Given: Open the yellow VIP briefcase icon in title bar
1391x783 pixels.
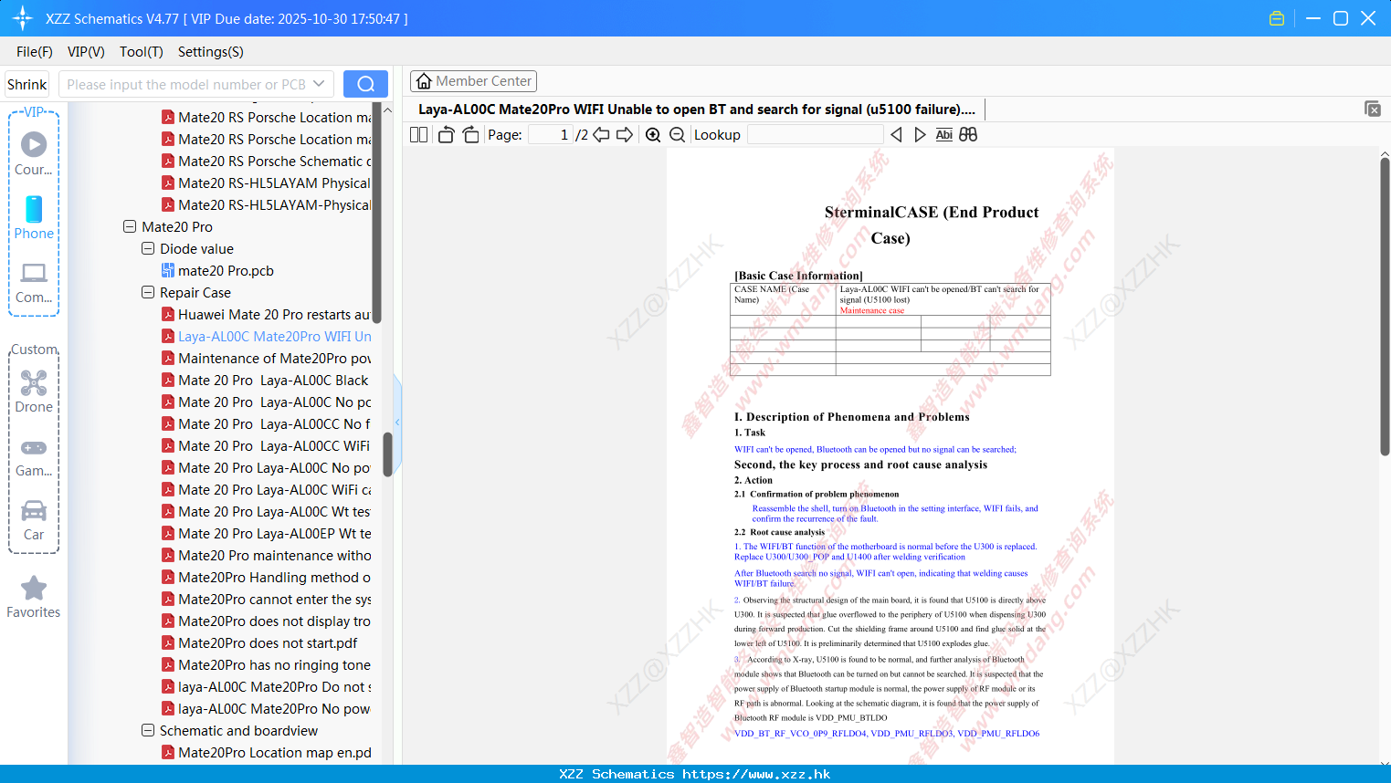Looking at the screenshot, I should tap(1277, 18).
